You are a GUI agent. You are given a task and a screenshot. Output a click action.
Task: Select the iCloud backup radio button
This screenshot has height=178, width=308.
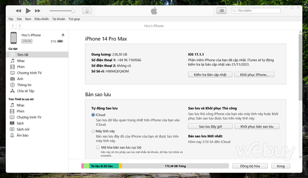tap(93, 115)
